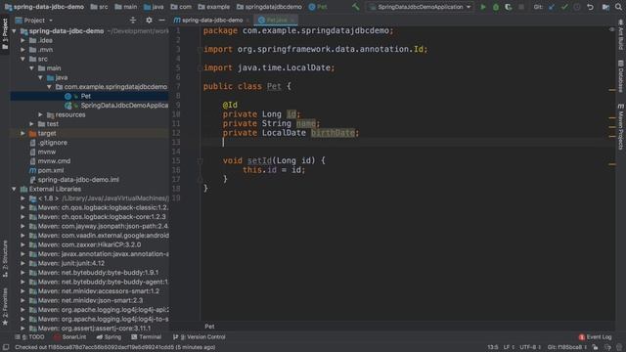Open the SpringDataJdbcDemoApplication run configuration dropdown
626x352 pixels.
[421, 7]
